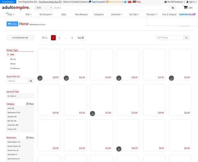Select On Demand product type in sidebar
This screenshot has width=198, height=162.
[15, 69]
